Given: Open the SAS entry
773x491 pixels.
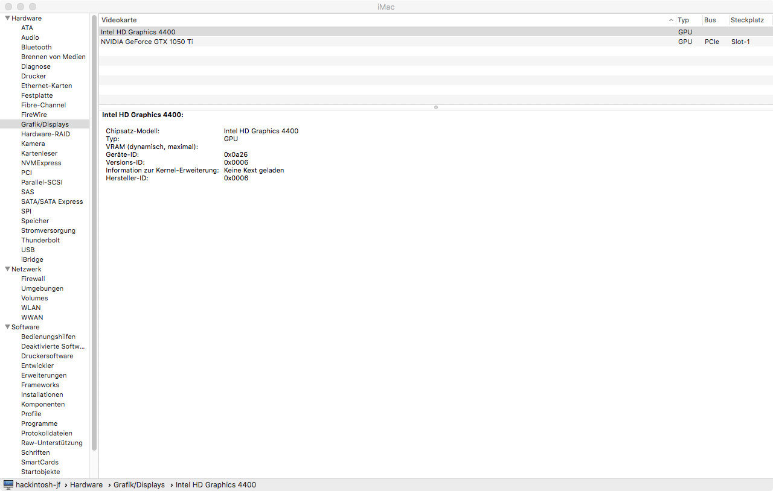Looking at the screenshot, I should tap(28, 192).
